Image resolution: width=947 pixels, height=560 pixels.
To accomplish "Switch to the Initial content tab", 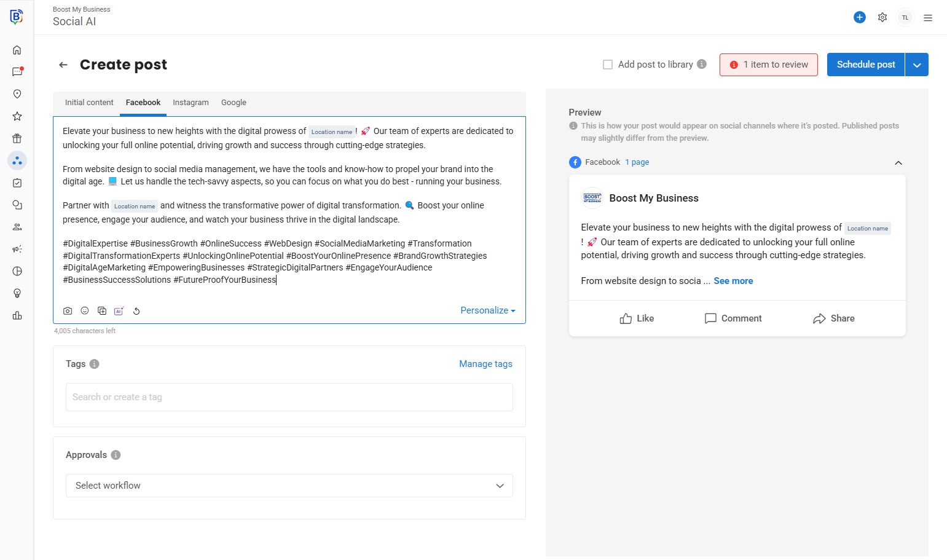I will [89, 103].
